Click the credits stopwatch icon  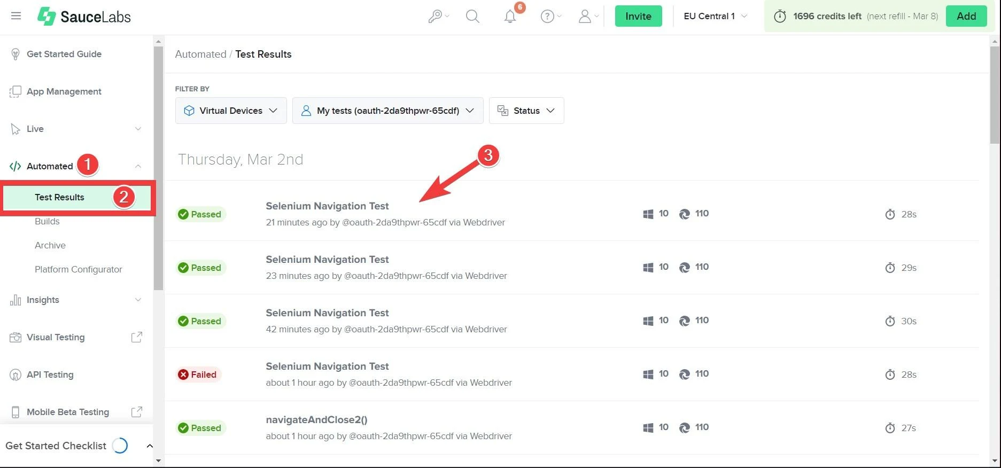(x=780, y=17)
